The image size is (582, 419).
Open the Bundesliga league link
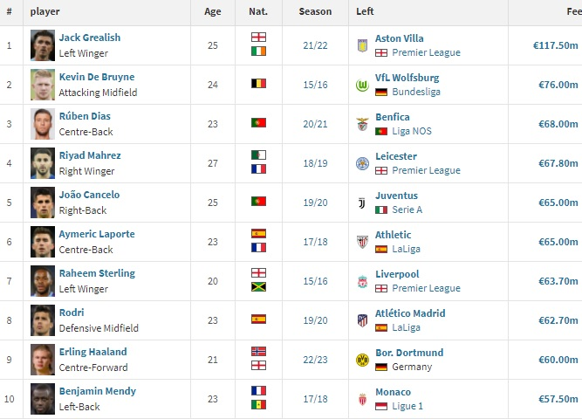point(416,92)
